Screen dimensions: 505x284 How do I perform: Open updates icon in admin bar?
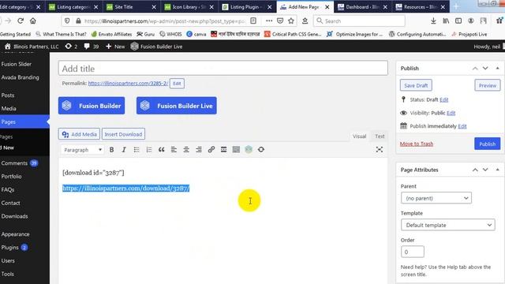[x=71, y=47]
